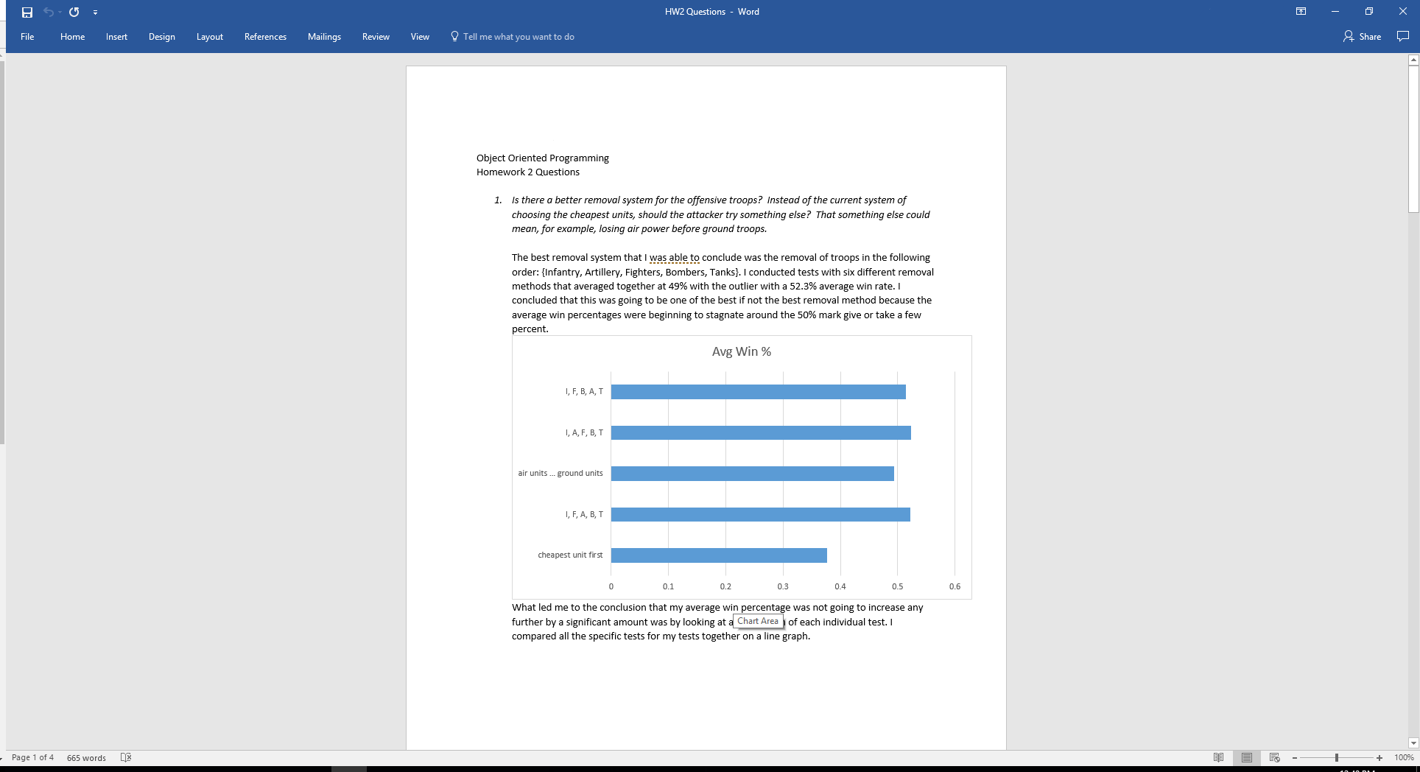The height and width of the screenshot is (772, 1420).
Task: Click the I, A, F, B, T bar
Action: tap(761, 432)
